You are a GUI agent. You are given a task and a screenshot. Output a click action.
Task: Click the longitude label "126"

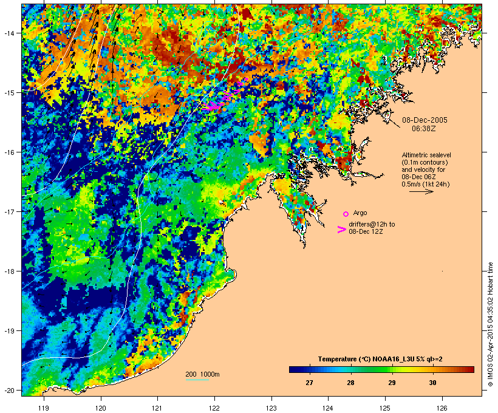[442, 408]
